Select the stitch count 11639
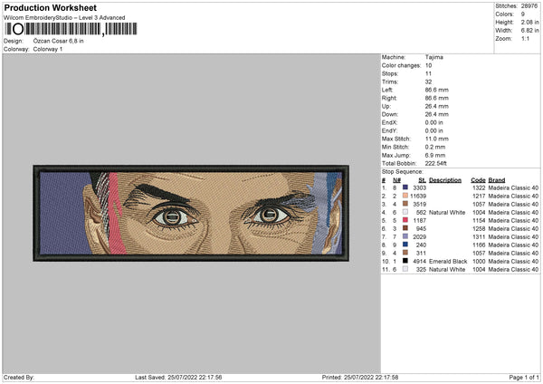Screen dimensions: 543x384 point(418,197)
